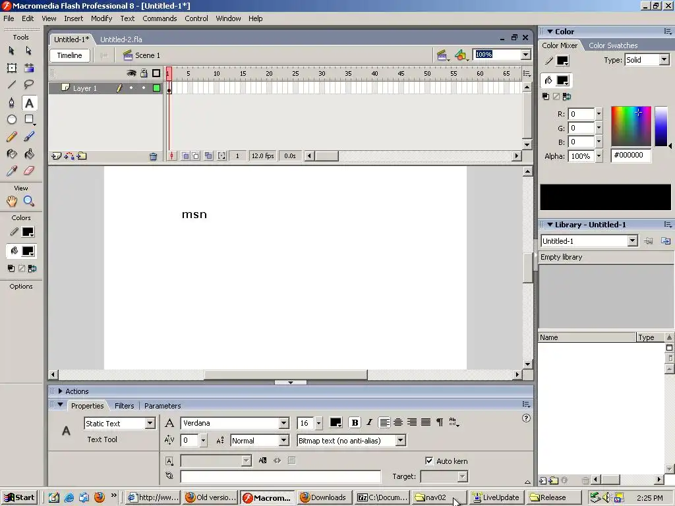The width and height of the screenshot is (675, 506).
Task: Open the Verdana font dropdown
Action: coord(283,423)
